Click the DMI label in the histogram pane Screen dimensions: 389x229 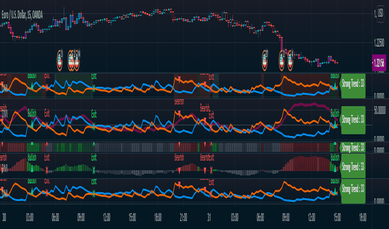[x=5, y=168]
